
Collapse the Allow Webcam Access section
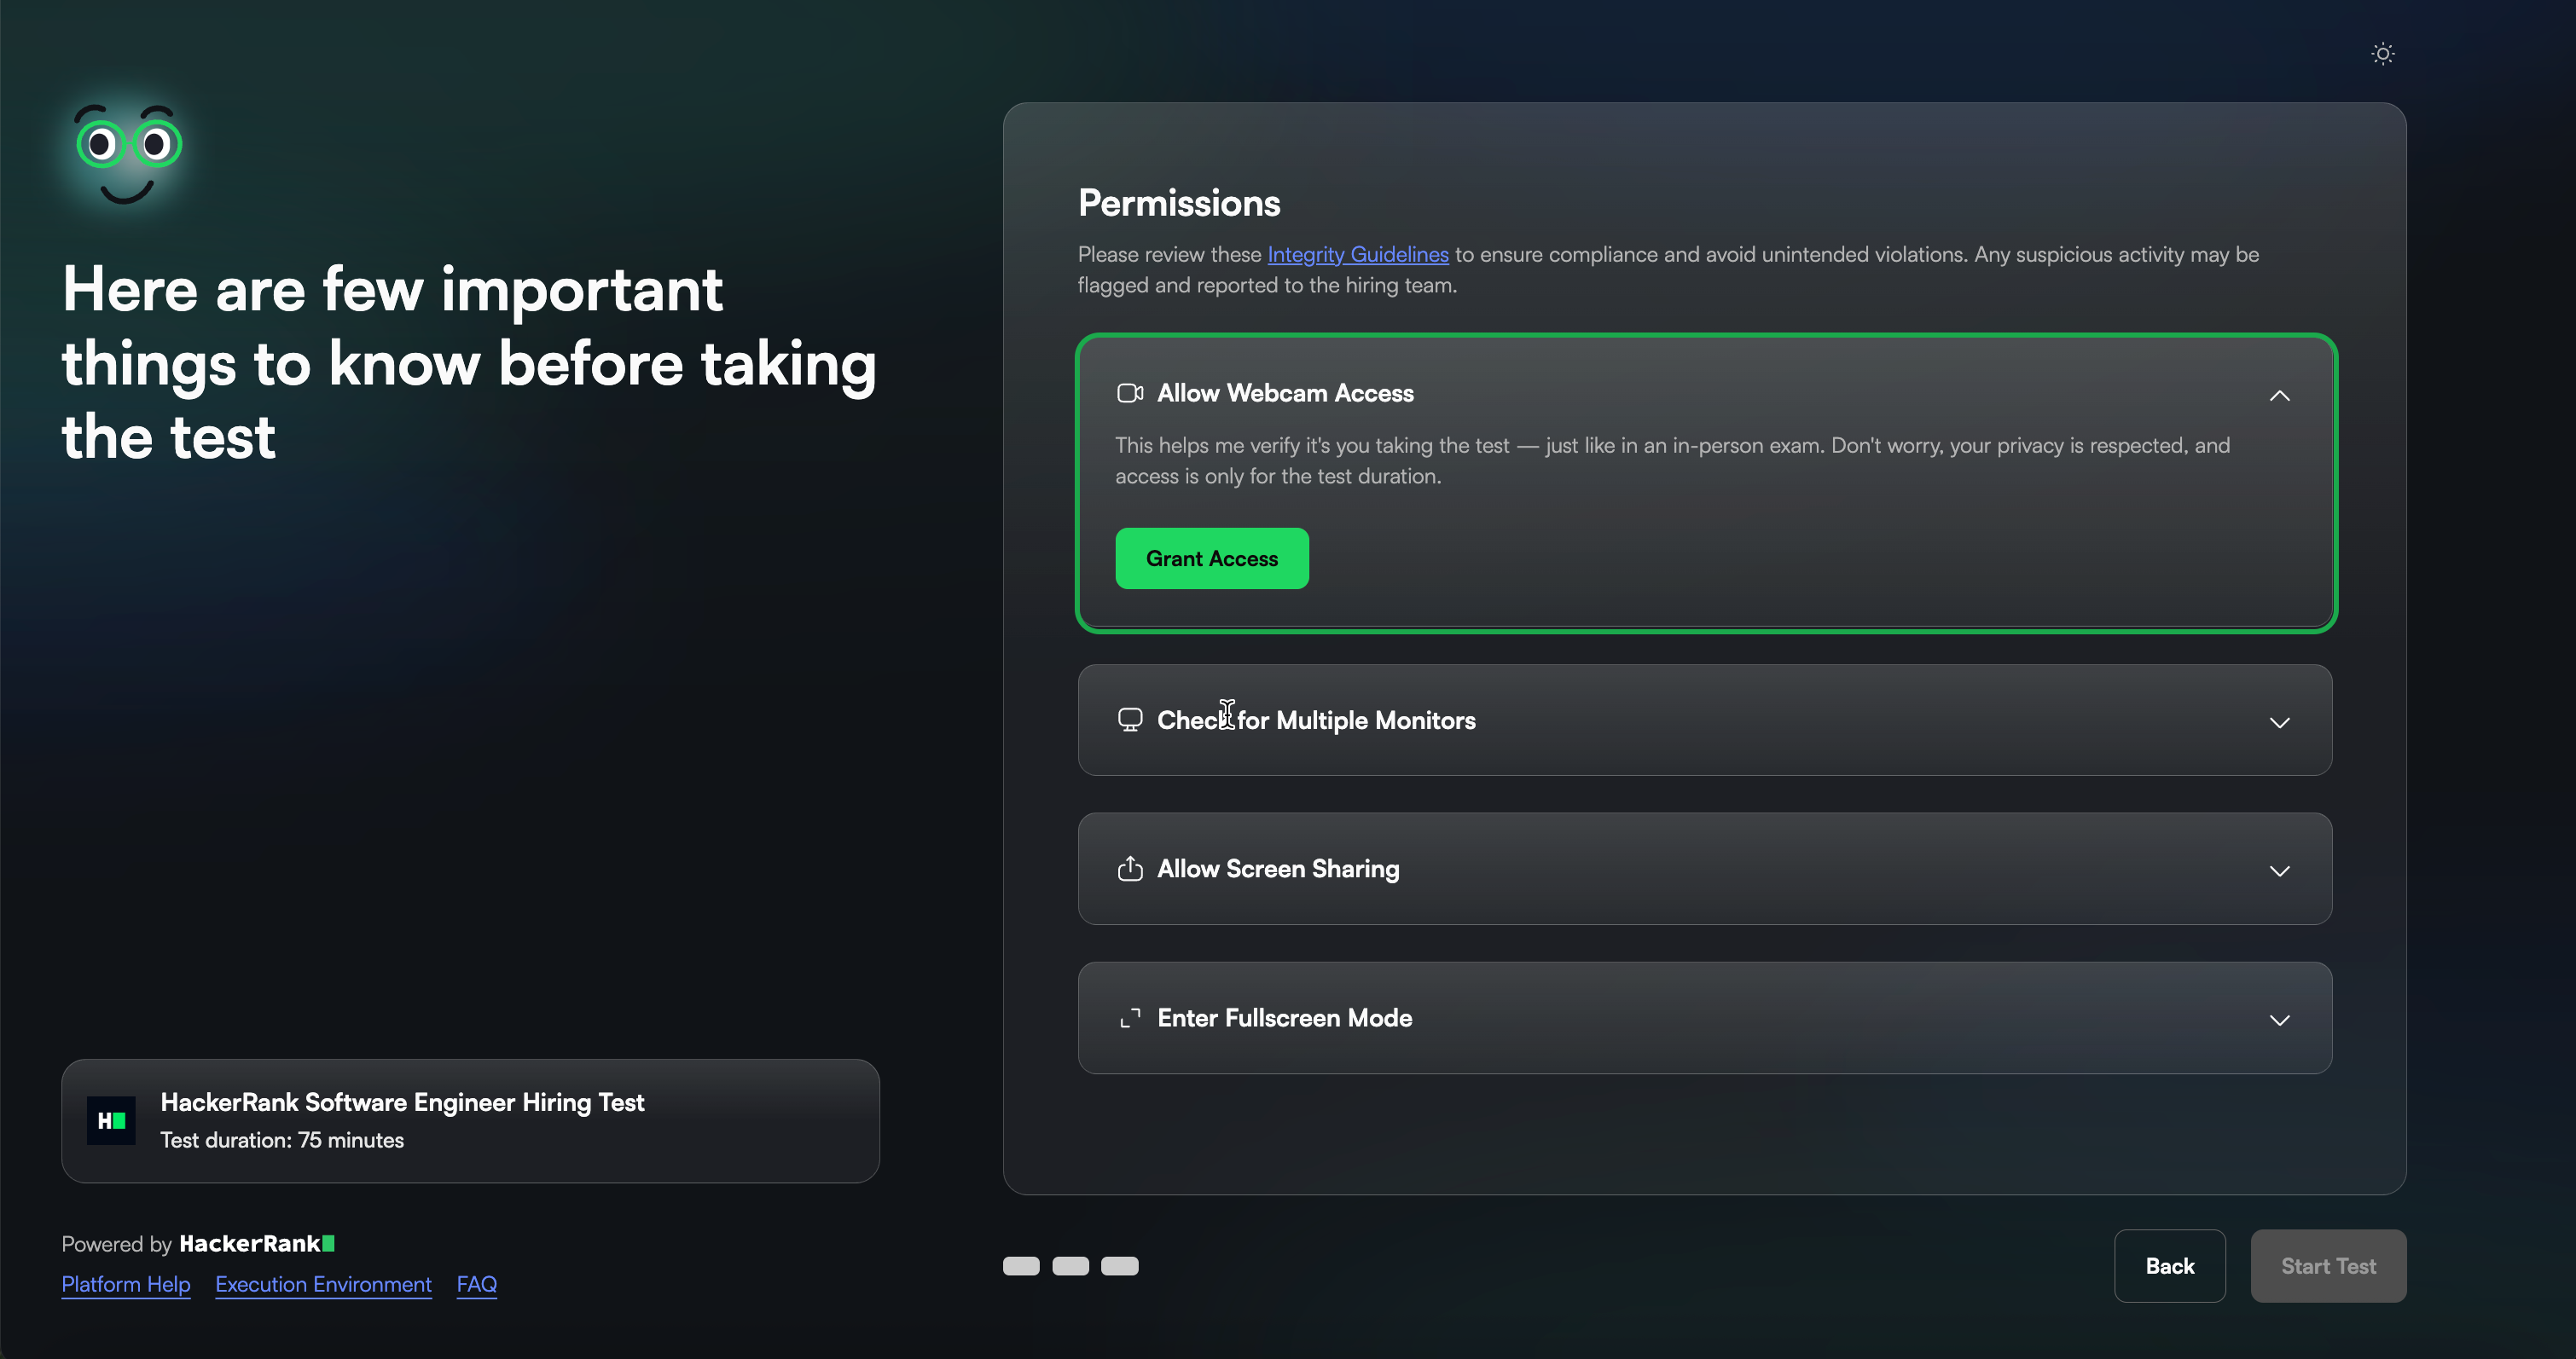click(2279, 396)
